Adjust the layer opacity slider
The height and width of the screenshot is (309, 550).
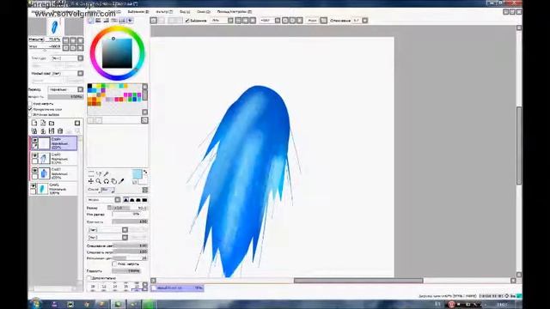[65, 97]
